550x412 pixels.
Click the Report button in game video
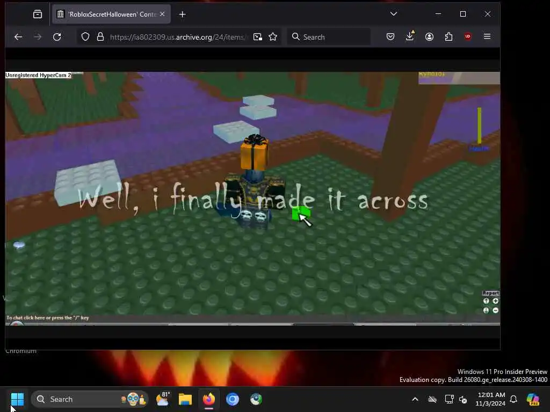490,293
